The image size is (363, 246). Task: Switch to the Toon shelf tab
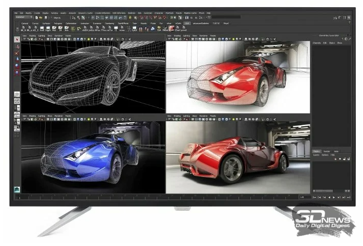tap(135, 24)
